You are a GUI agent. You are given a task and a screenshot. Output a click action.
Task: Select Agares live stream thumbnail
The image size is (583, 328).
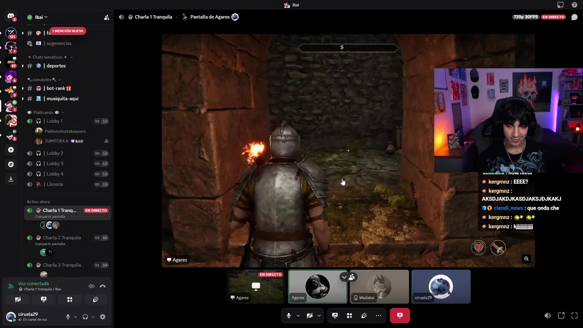click(256, 287)
